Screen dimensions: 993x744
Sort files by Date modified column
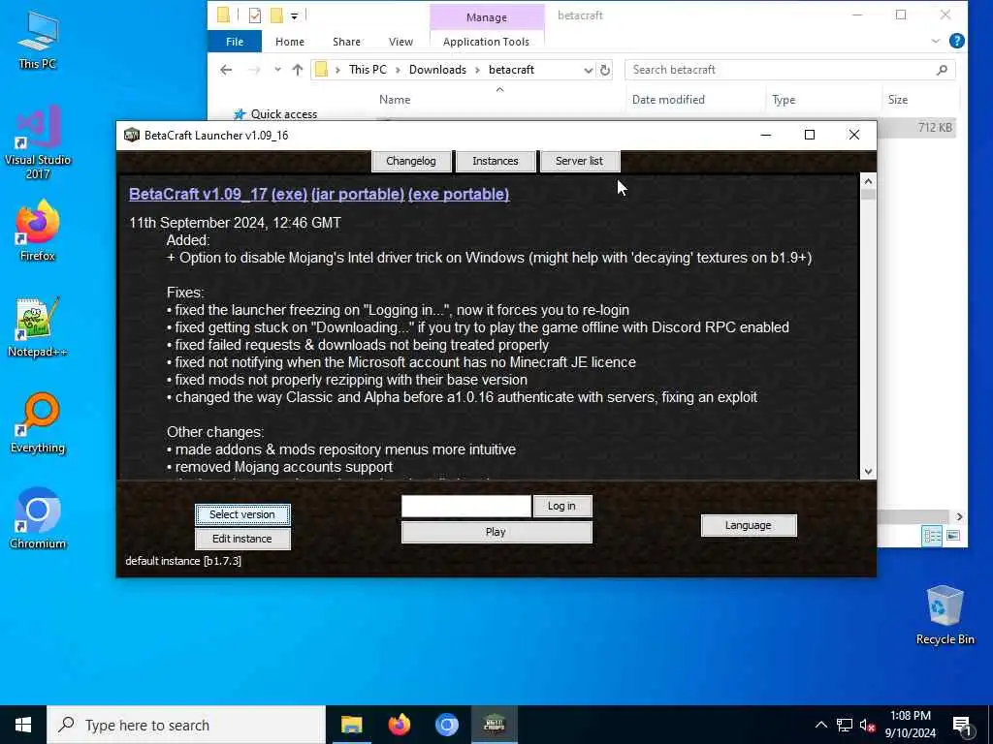[x=668, y=100]
